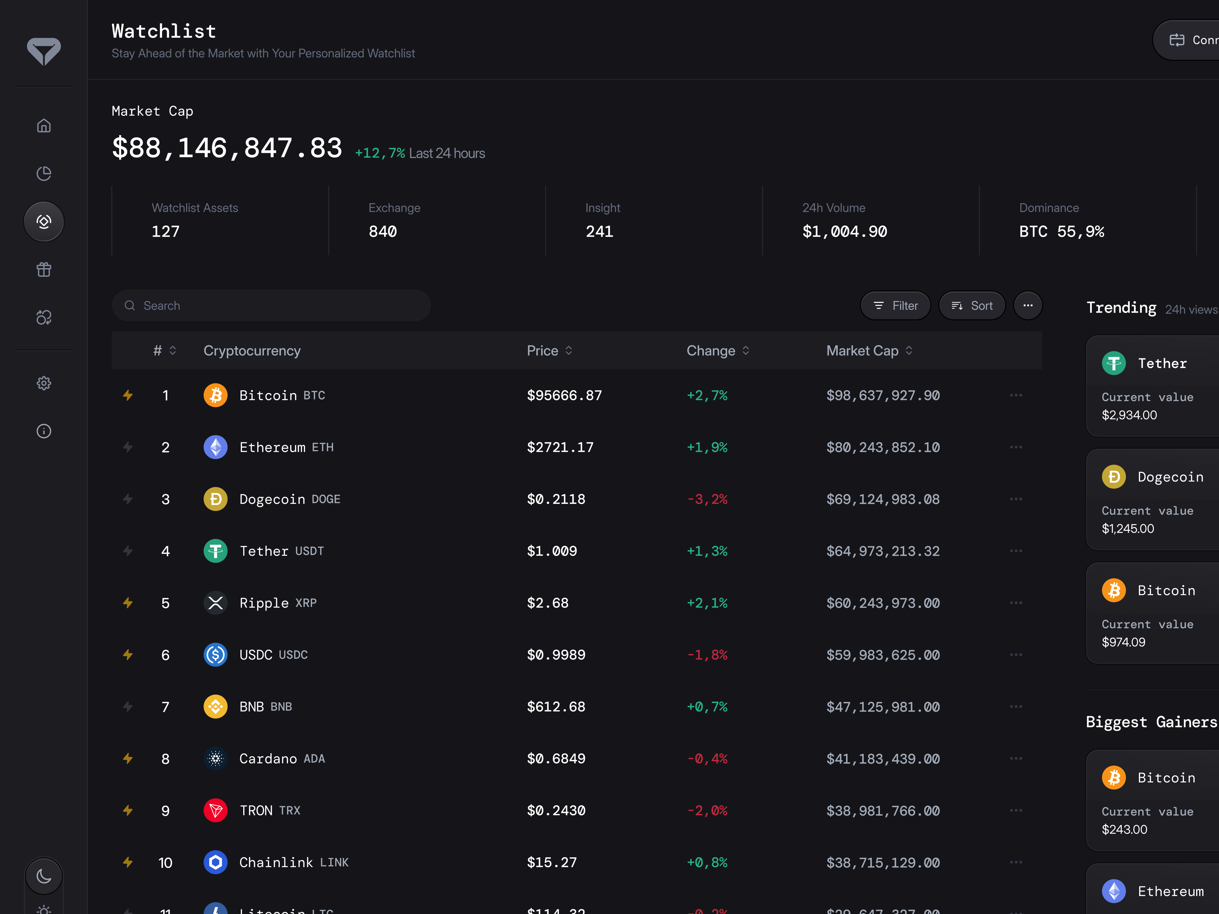Click the Bitcoin price $95666.87
The image size is (1219, 914).
(x=564, y=395)
